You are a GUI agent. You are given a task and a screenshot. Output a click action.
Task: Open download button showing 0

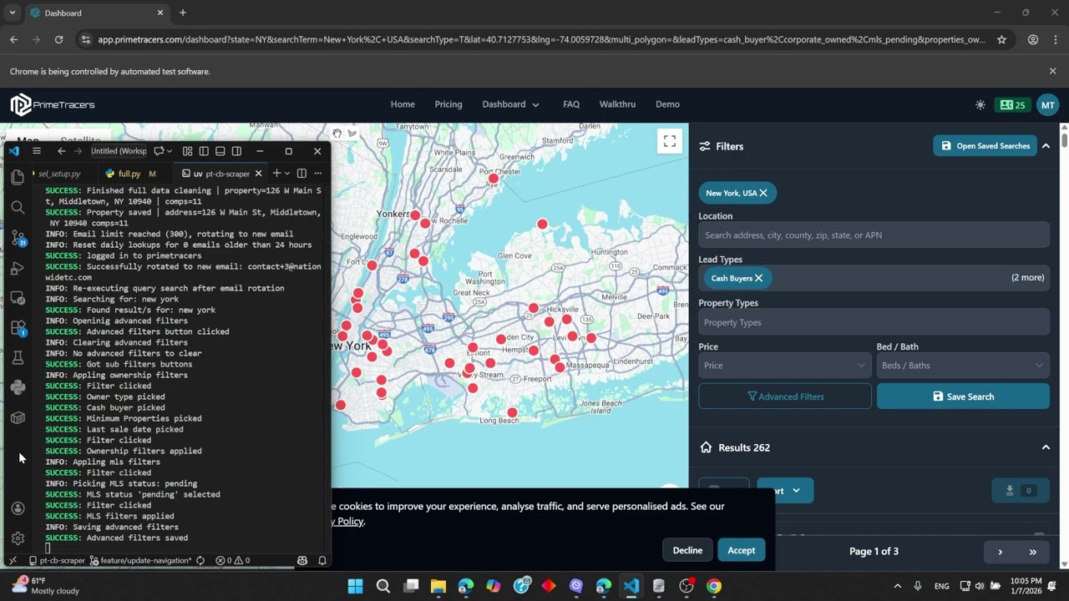[1021, 491]
